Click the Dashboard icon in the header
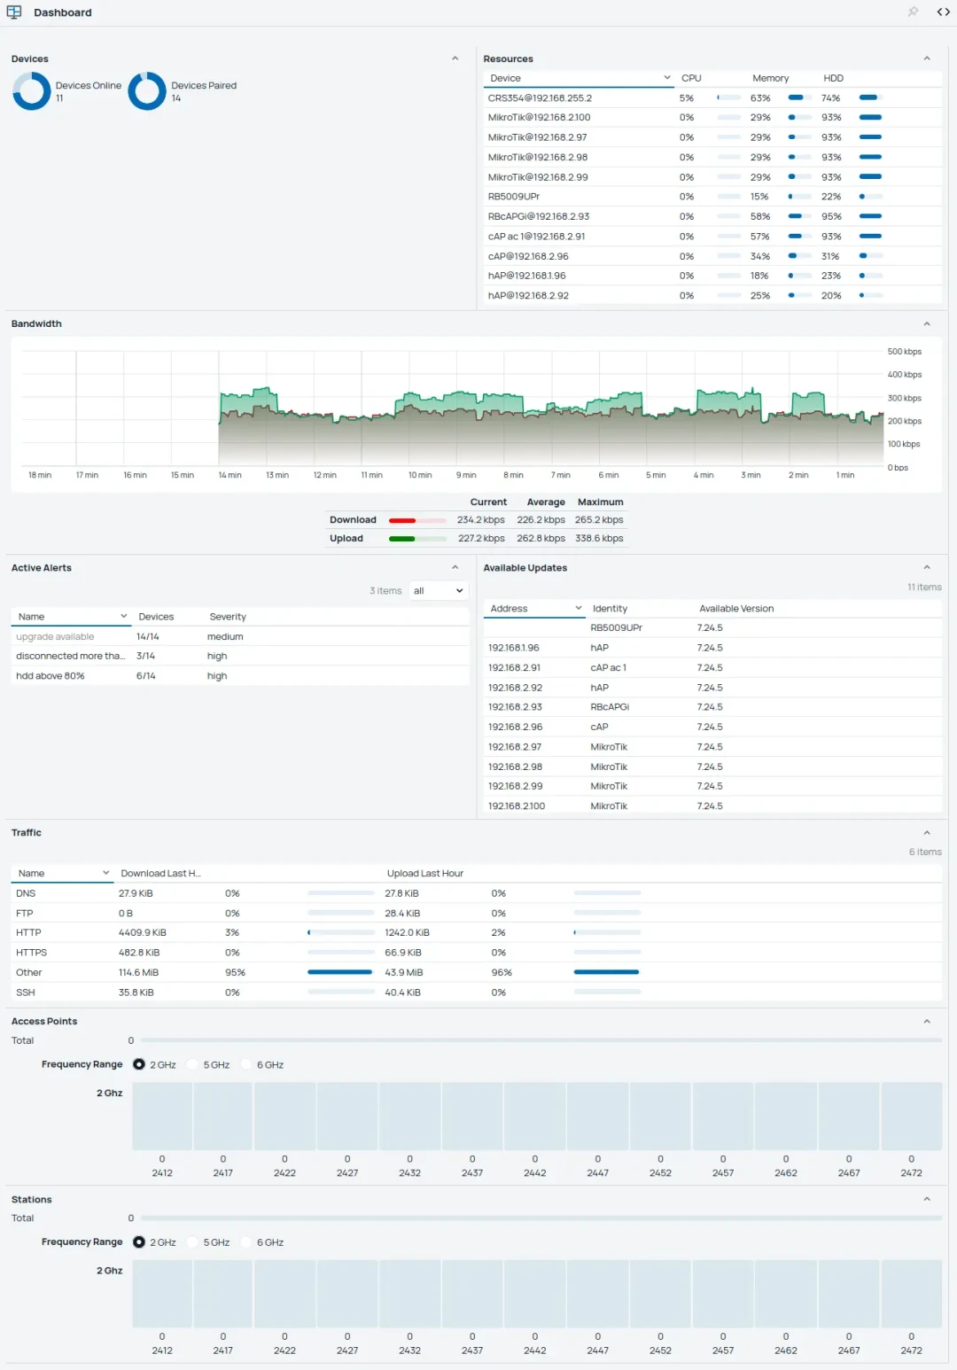957x1370 pixels. point(14,12)
